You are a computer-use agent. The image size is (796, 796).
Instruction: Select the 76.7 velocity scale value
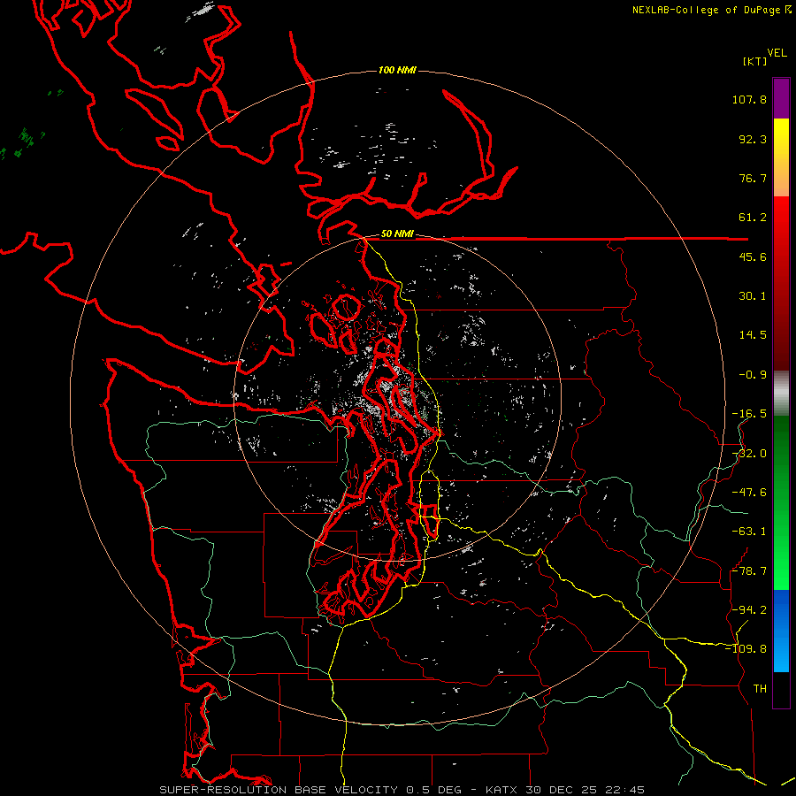point(753,178)
